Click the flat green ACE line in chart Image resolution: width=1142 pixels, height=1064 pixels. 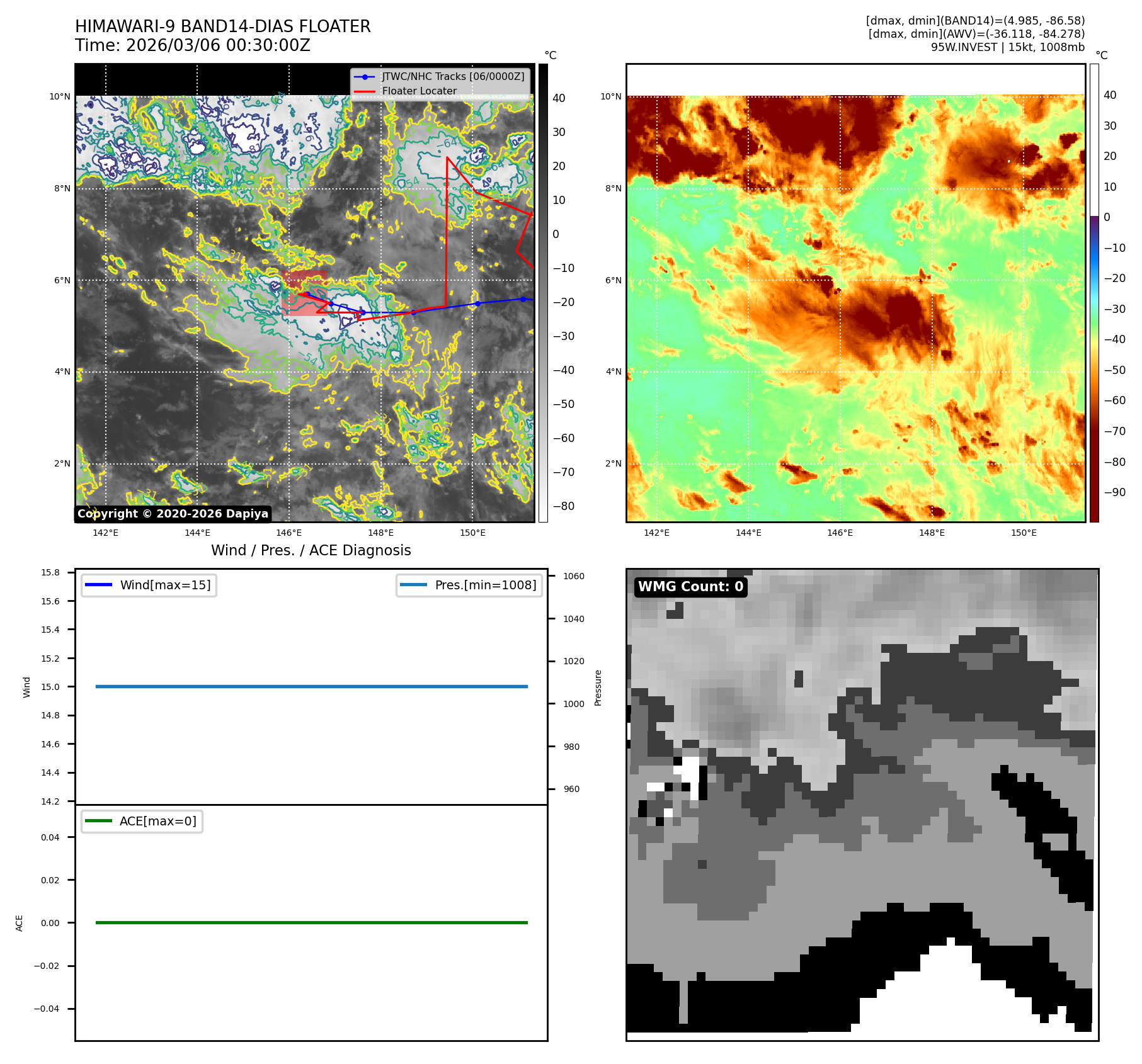pos(311,922)
